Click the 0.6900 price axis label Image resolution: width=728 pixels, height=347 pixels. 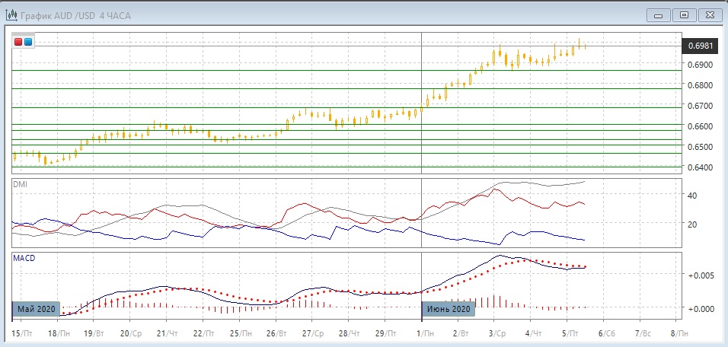click(x=700, y=65)
